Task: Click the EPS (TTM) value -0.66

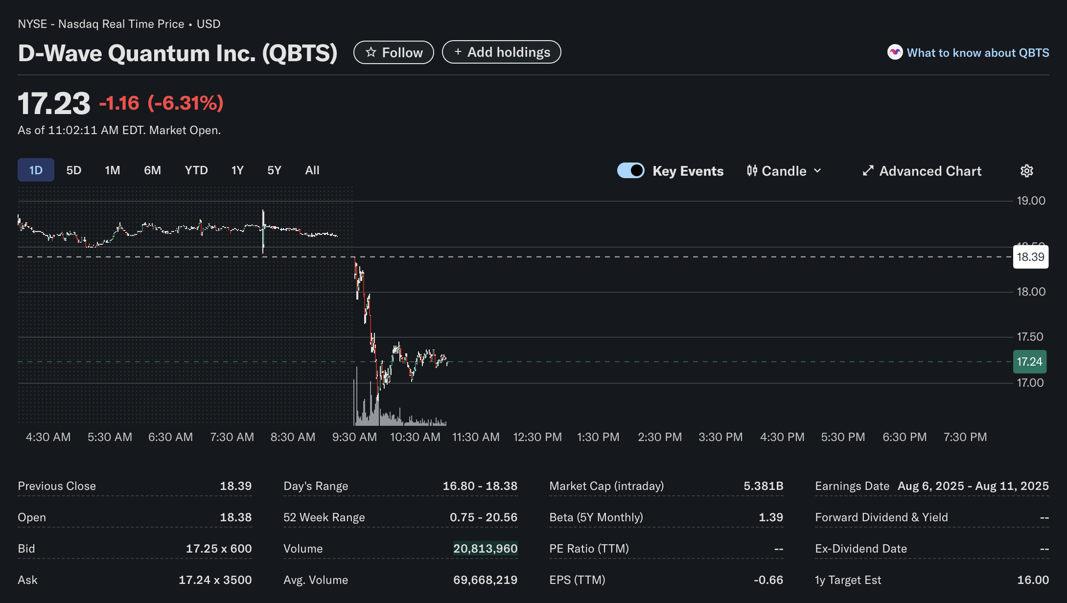Action: 768,580
